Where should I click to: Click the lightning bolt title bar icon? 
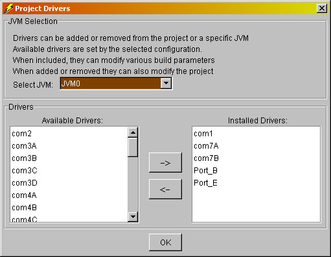pos(8,8)
